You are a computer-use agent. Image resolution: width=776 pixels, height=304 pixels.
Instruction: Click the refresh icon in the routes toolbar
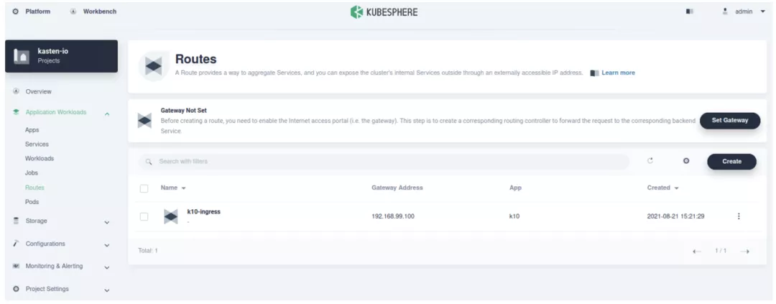[650, 161]
